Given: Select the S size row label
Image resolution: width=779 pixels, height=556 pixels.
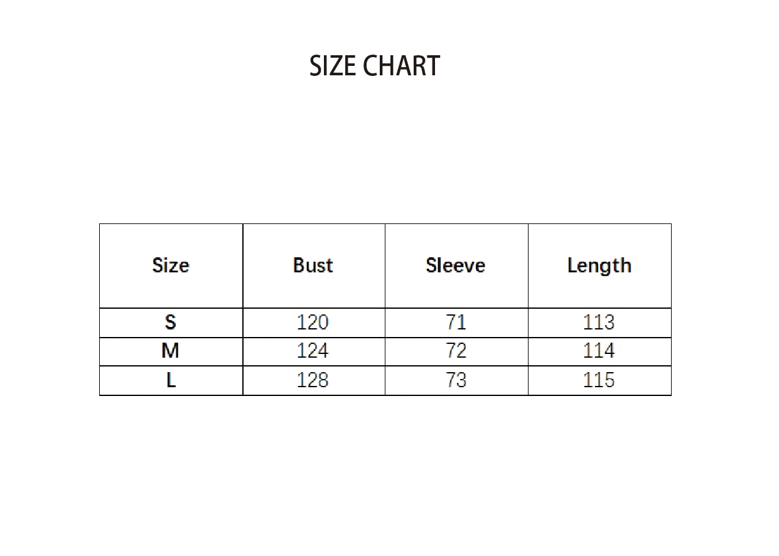Looking at the screenshot, I should 171,323.
